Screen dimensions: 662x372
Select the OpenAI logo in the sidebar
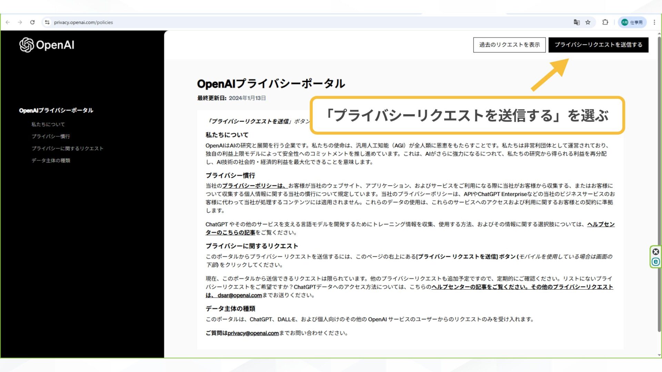pyautogui.click(x=47, y=45)
